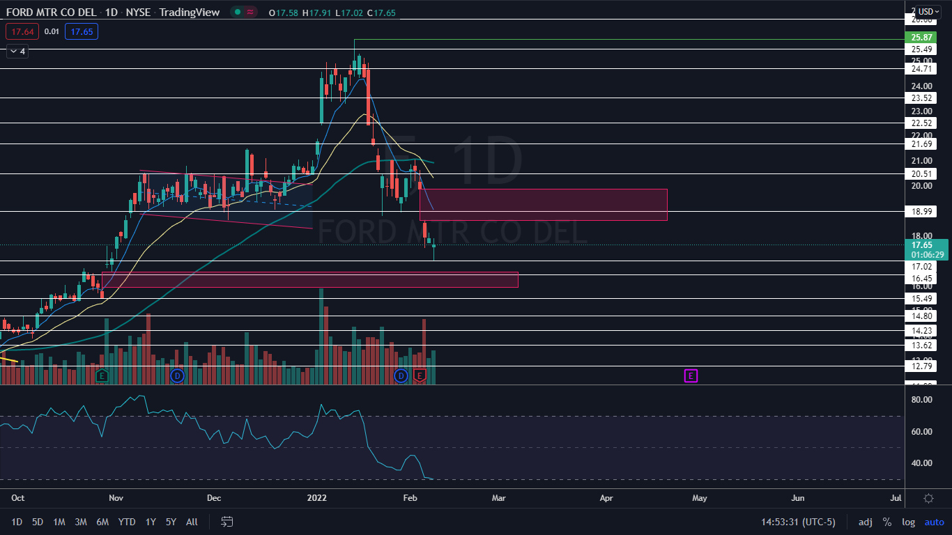Viewport: 952px width, 535px height.
Task: Click the 16.45 horizontal line price label
Action: point(922,278)
